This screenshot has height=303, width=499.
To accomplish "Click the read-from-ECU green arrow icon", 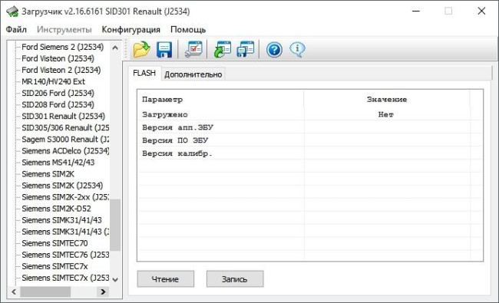I will (x=222, y=49).
